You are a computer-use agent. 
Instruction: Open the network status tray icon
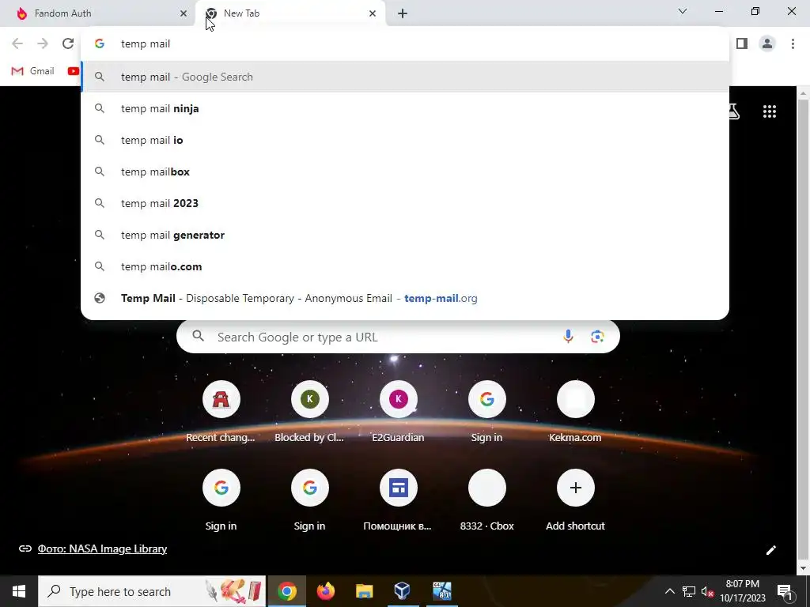pyautogui.click(x=689, y=591)
